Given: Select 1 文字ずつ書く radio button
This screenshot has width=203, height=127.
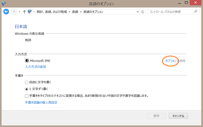Looking at the screenshot, I should click(x=27, y=89).
